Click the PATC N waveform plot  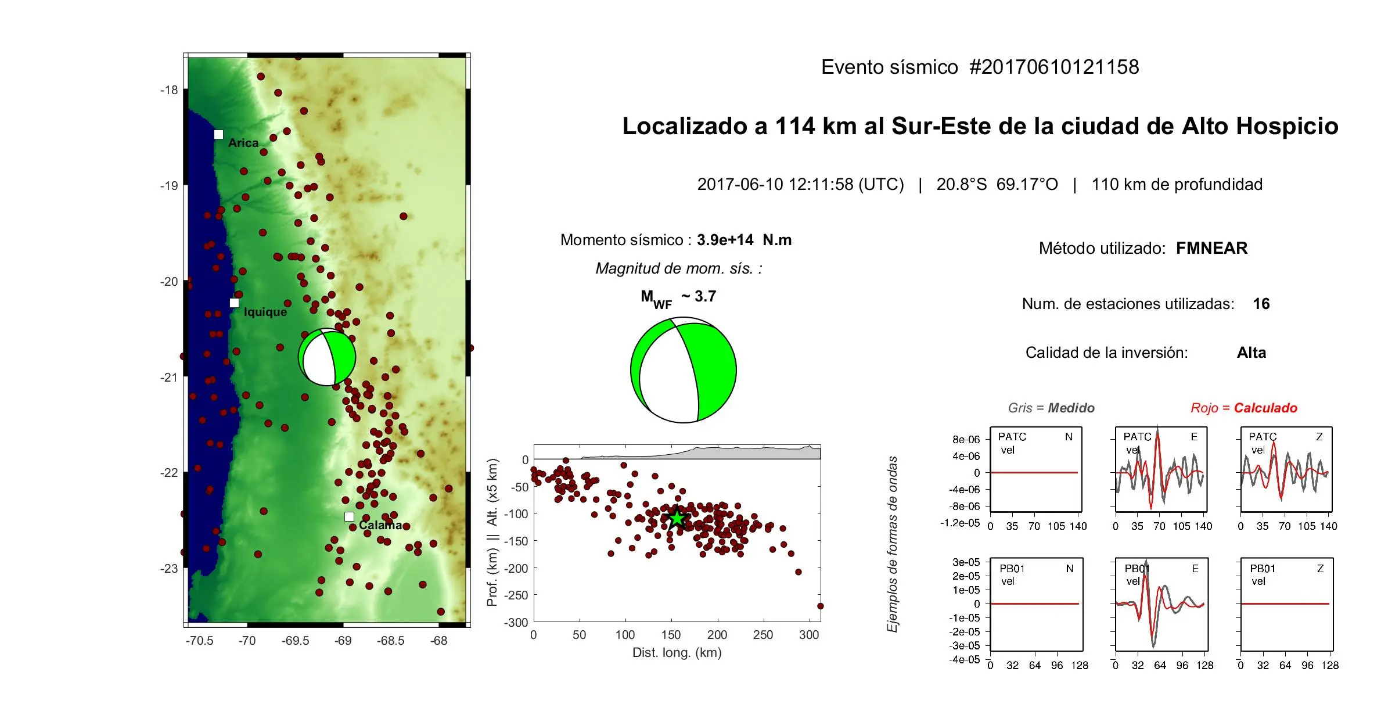1036,469
